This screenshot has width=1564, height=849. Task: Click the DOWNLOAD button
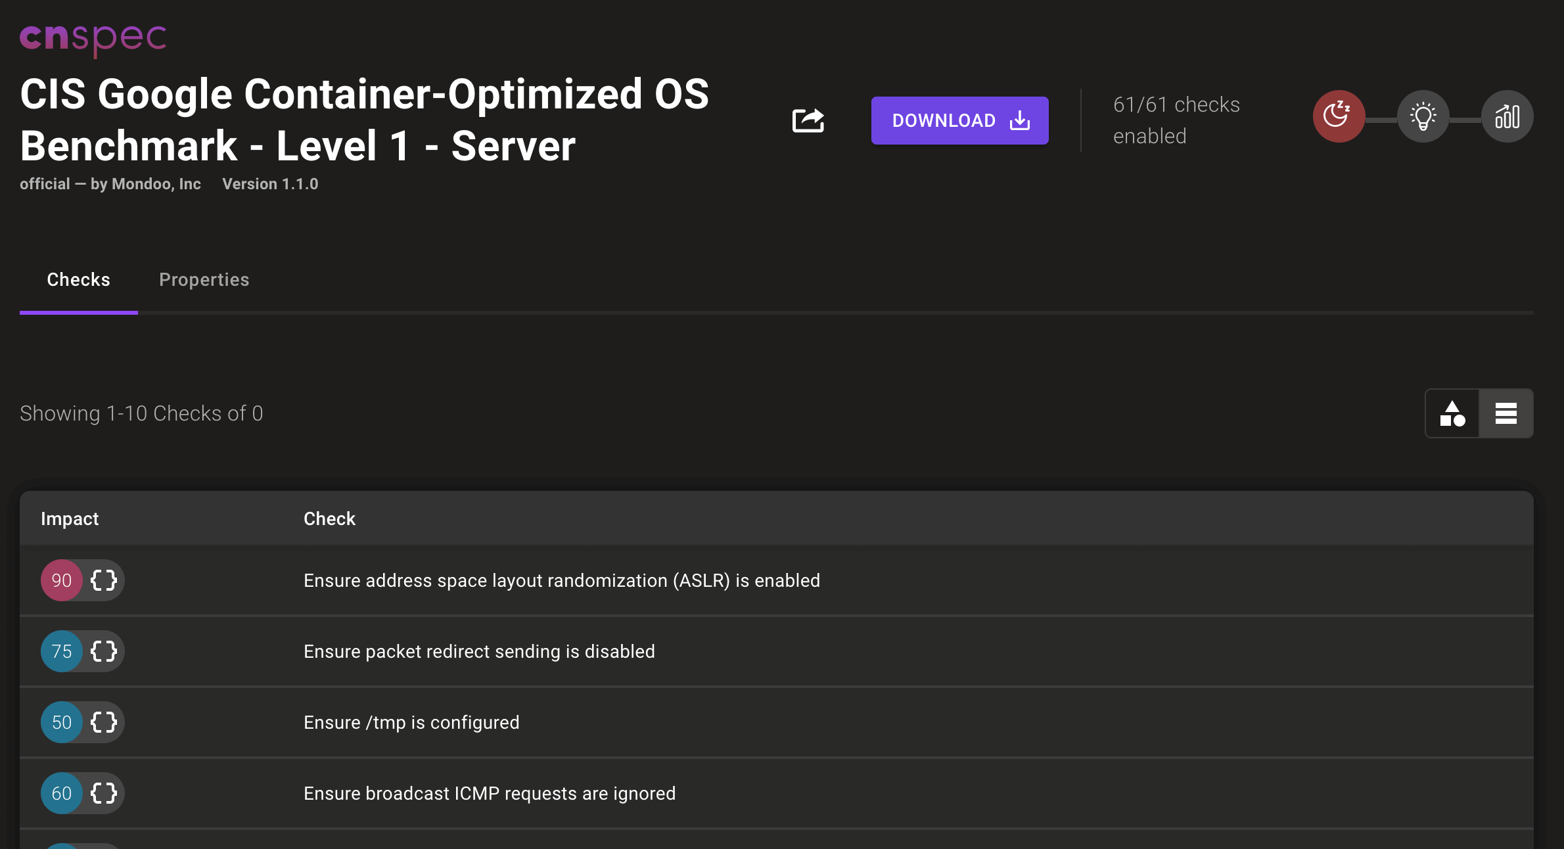point(959,120)
